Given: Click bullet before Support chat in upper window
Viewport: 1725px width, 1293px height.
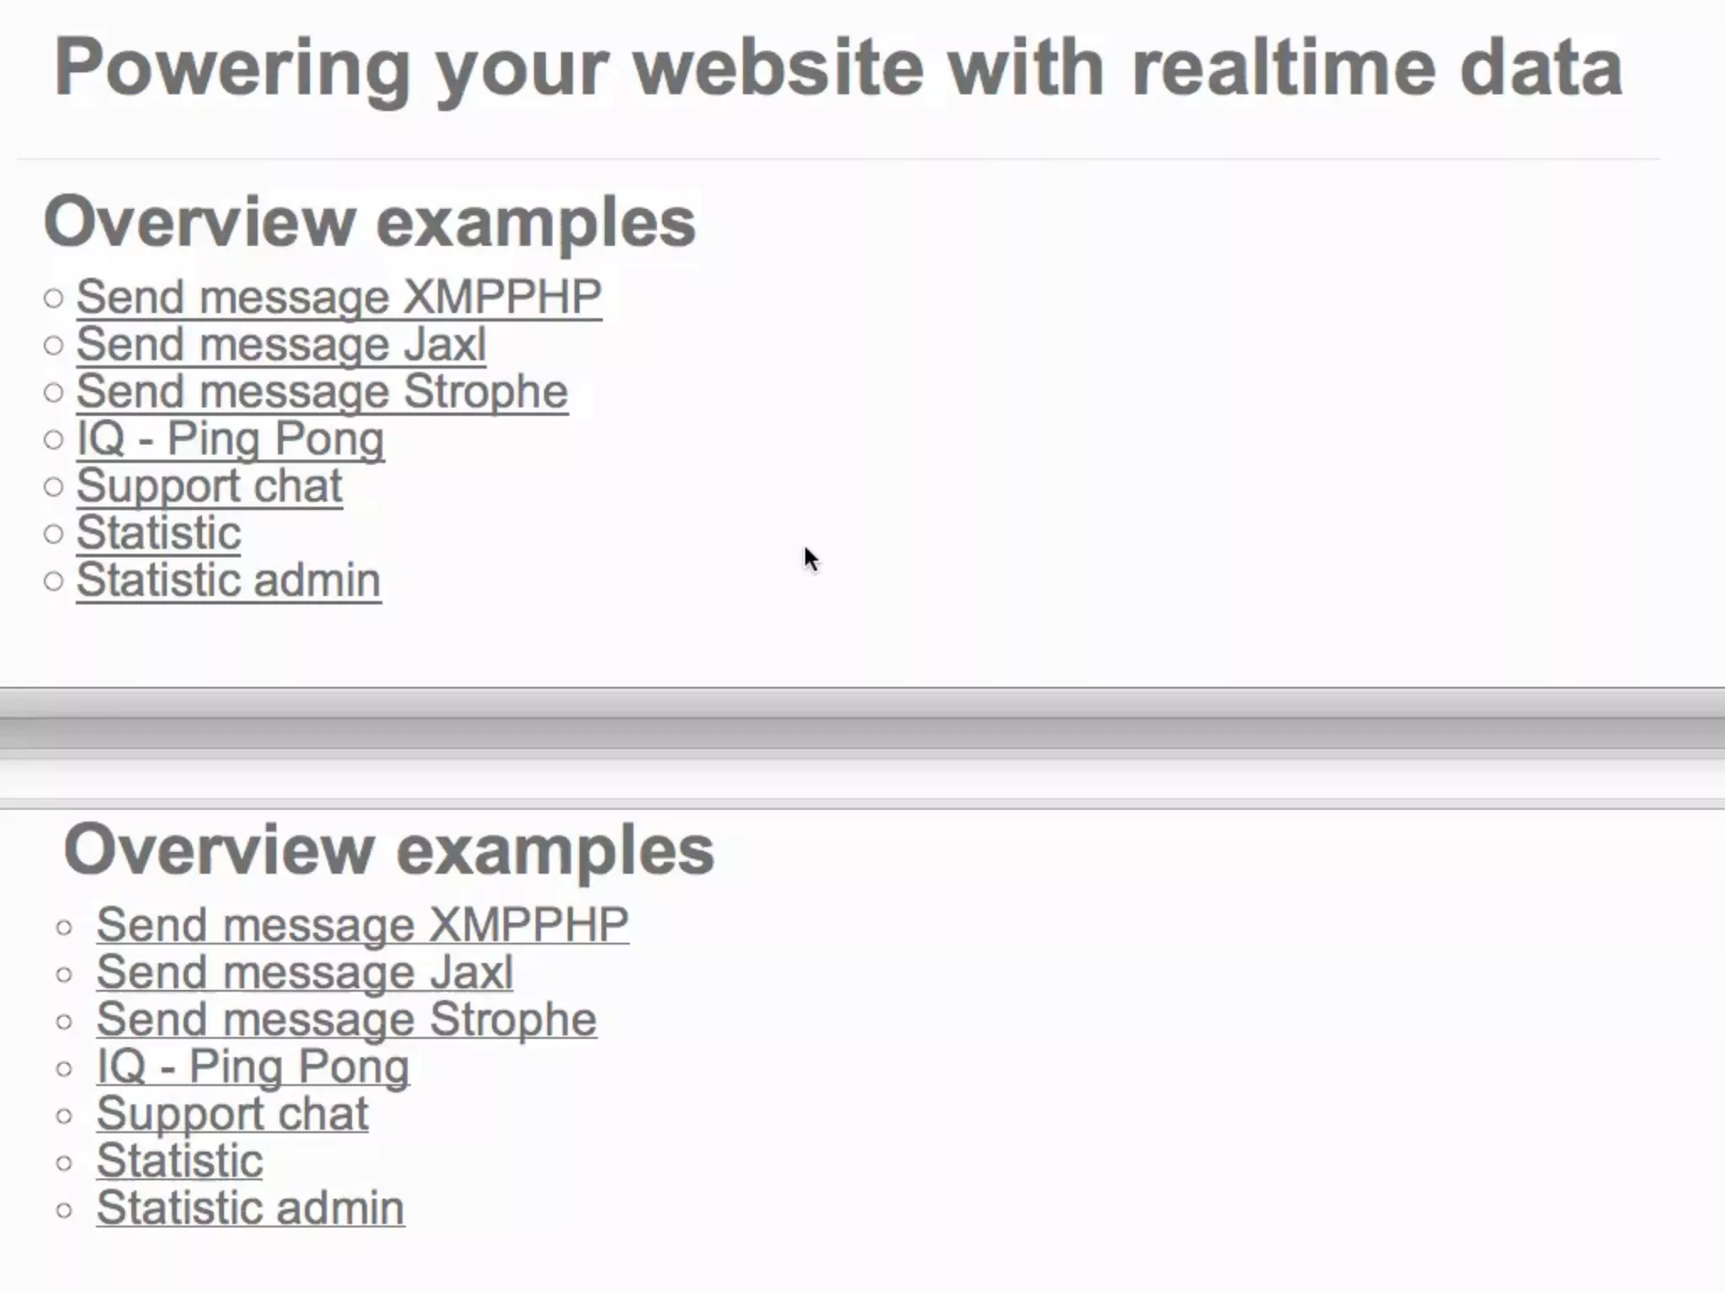Looking at the screenshot, I should pyautogui.click(x=53, y=487).
